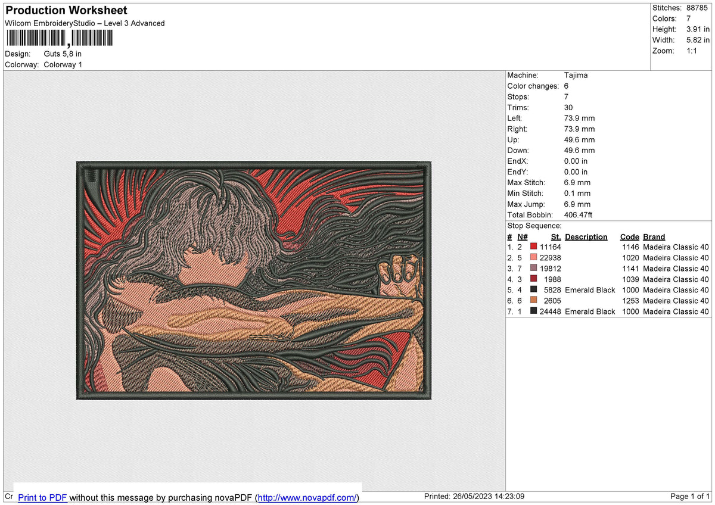
Task: Click the Color changes value 6
Action: pyautogui.click(x=566, y=86)
